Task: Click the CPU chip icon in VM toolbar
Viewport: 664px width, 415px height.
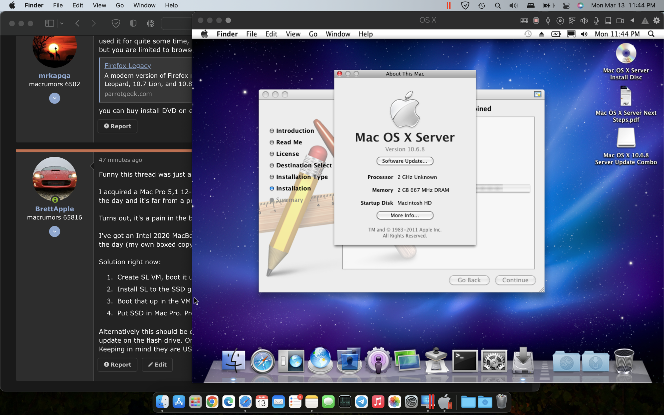Action: [536, 21]
